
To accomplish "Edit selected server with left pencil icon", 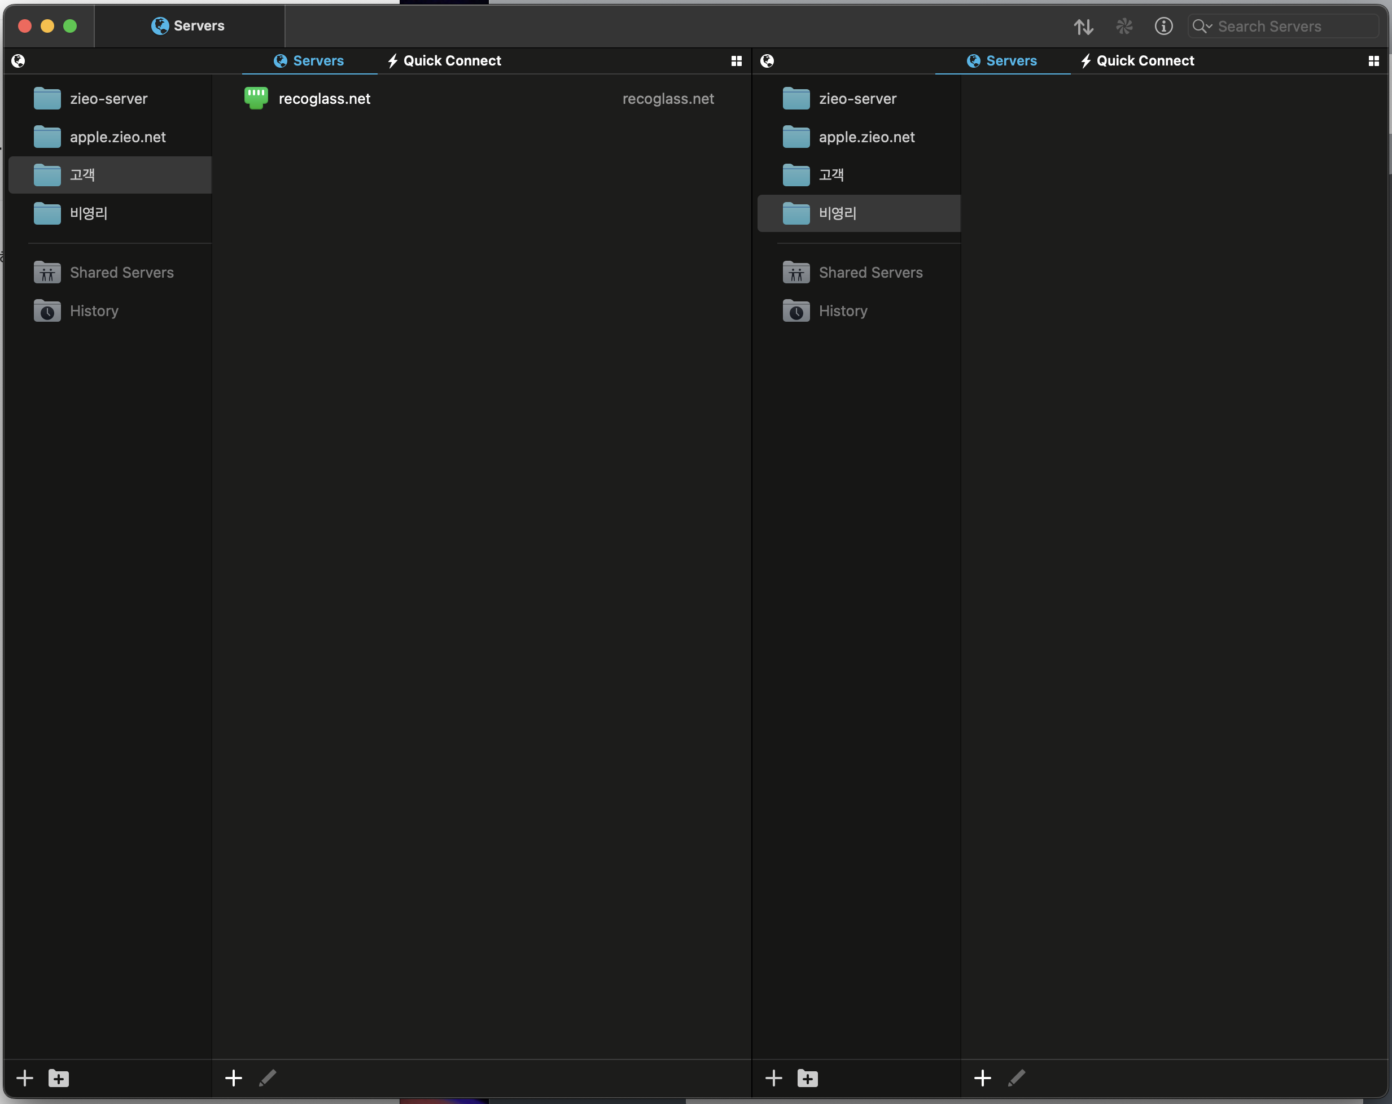I will (268, 1077).
